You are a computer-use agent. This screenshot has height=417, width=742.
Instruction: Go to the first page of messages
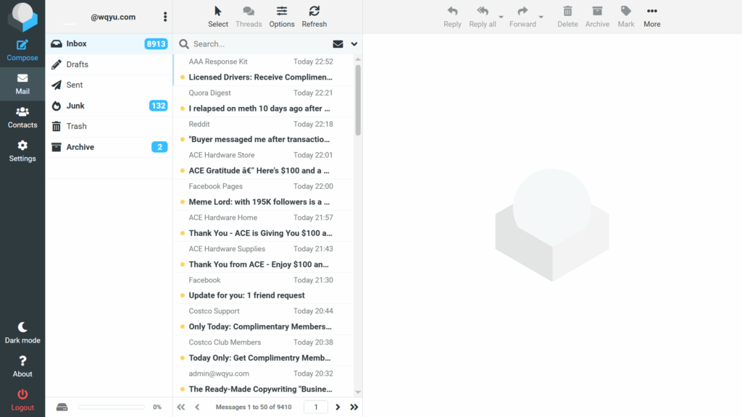[x=180, y=407]
